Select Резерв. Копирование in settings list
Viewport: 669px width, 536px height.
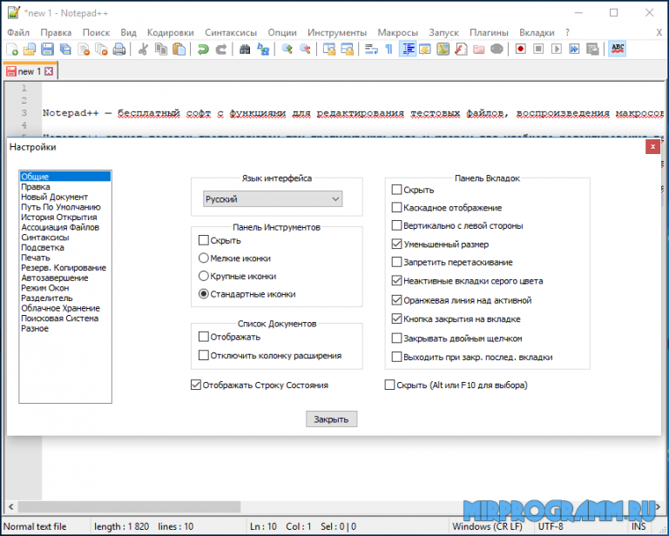tap(63, 268)
